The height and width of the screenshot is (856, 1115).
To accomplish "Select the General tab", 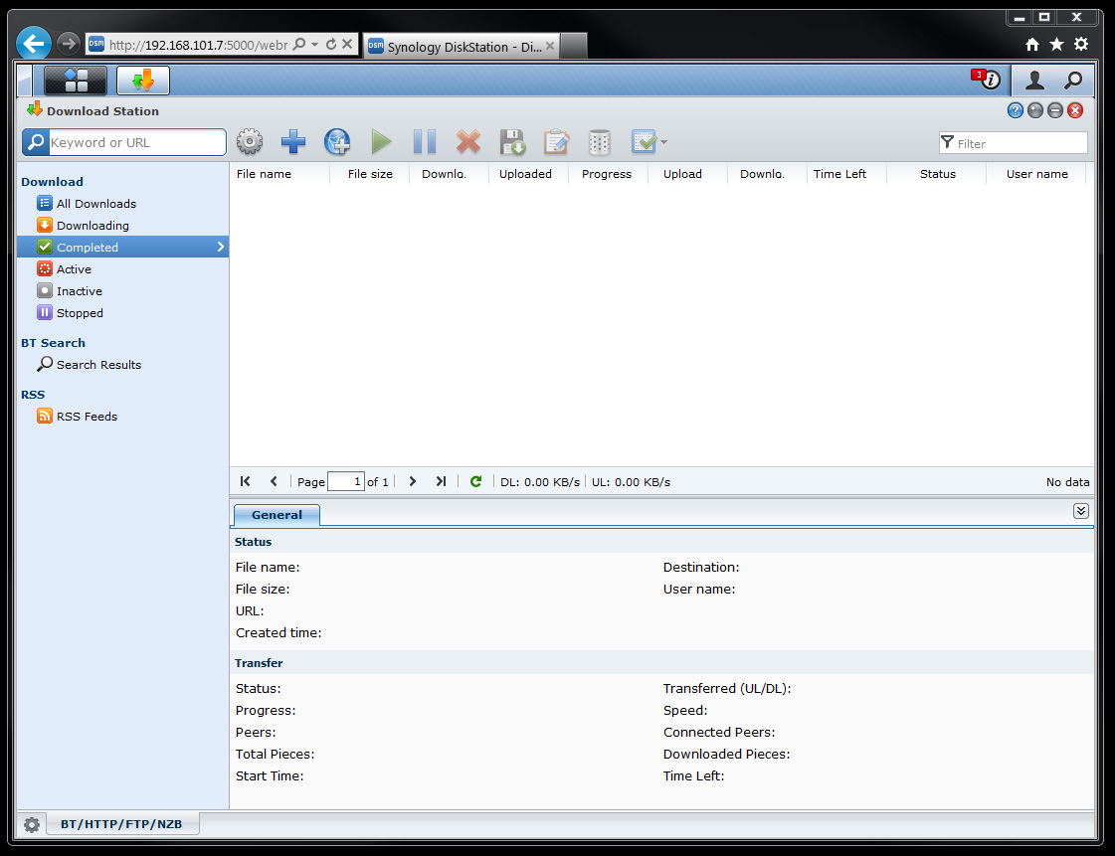I will [x=277, y=515].
